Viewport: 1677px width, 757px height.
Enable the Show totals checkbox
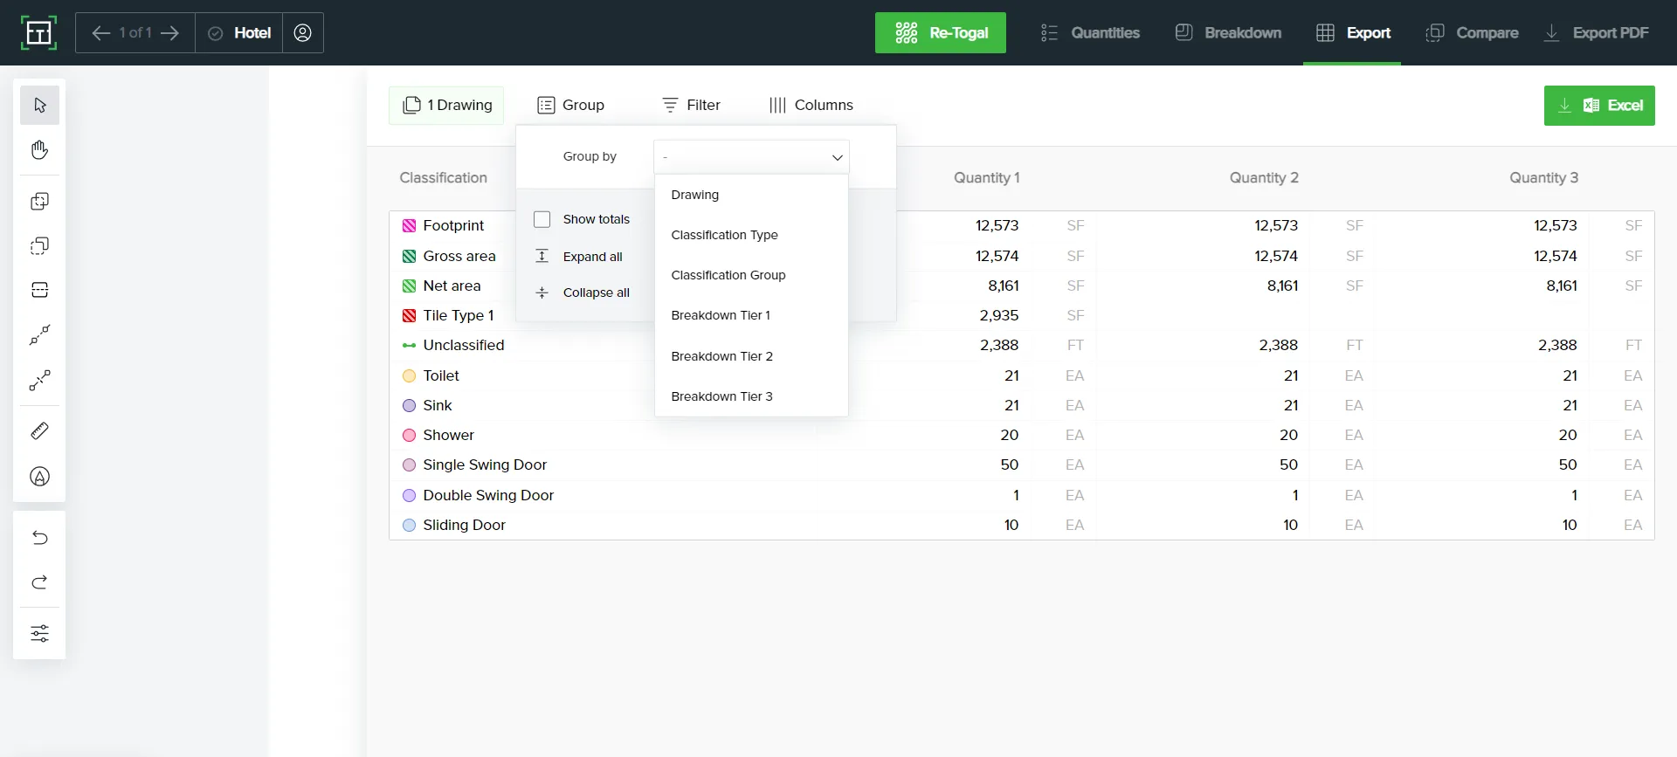(542, 219)
